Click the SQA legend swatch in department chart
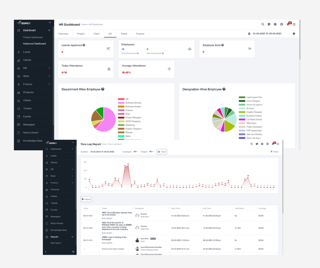Image resolution: width=320 pixels, height=268 pixels. click(x=121, y=114)
